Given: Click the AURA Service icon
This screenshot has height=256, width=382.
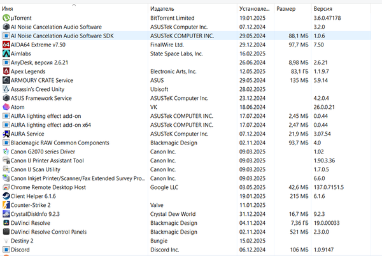Looking at the screenshot, I should 6,134.
